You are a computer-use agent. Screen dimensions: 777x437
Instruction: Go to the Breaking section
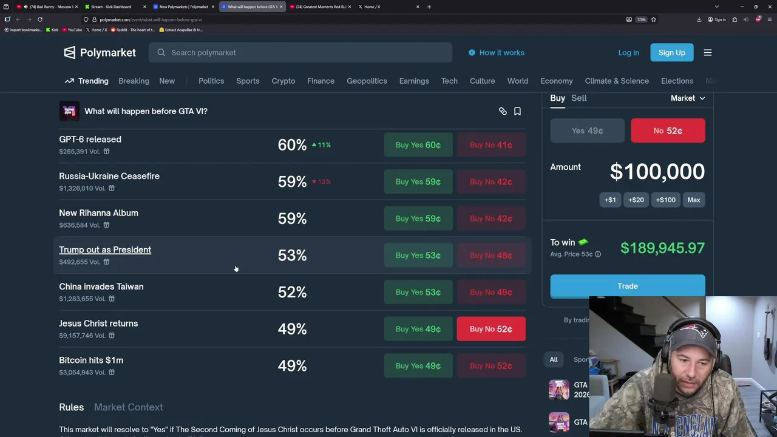click(x=134, y=81)
